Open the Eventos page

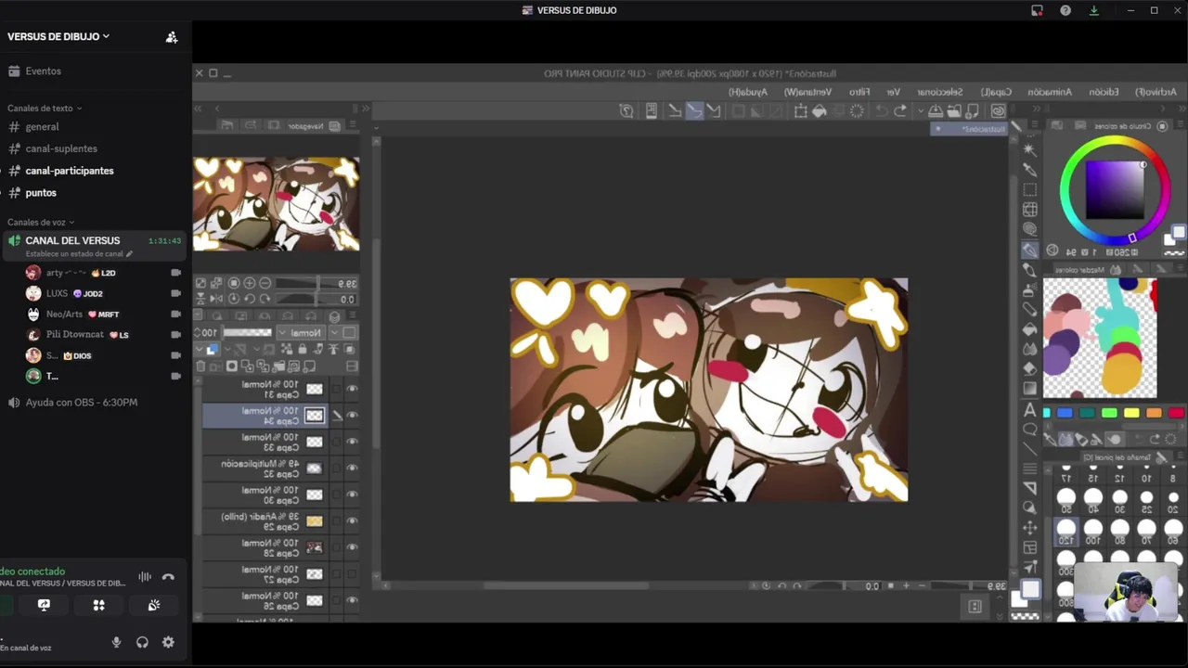tap(43, 71)
